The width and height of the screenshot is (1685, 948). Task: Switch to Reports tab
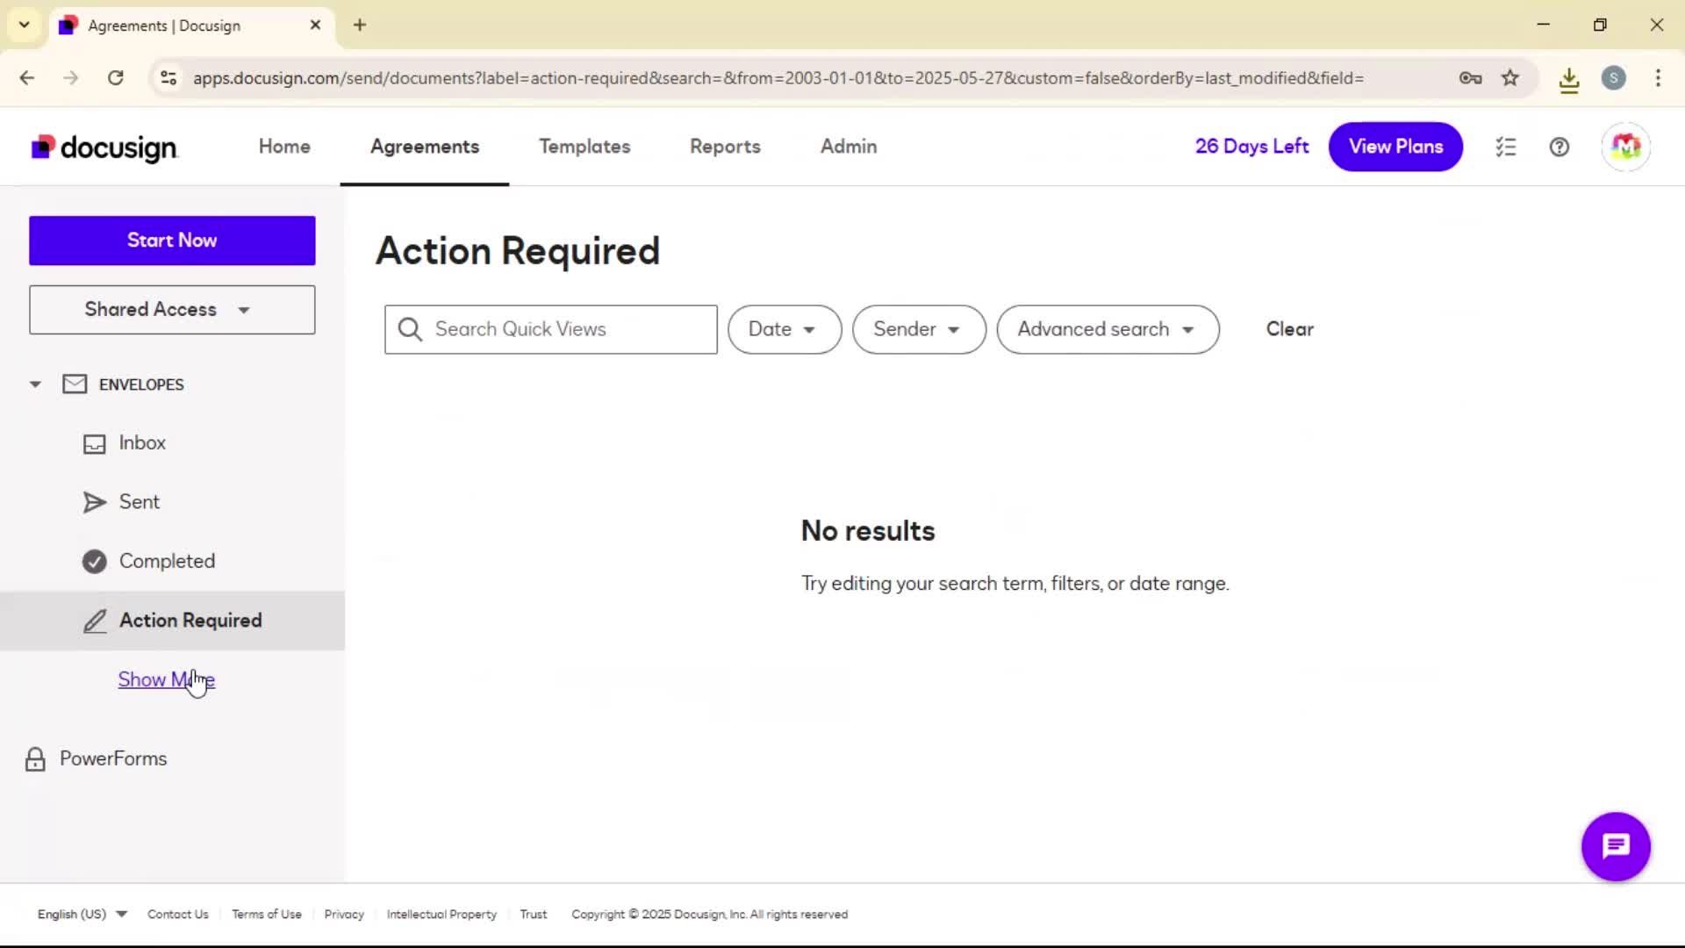pyautogui.click(x=725, y=147)
